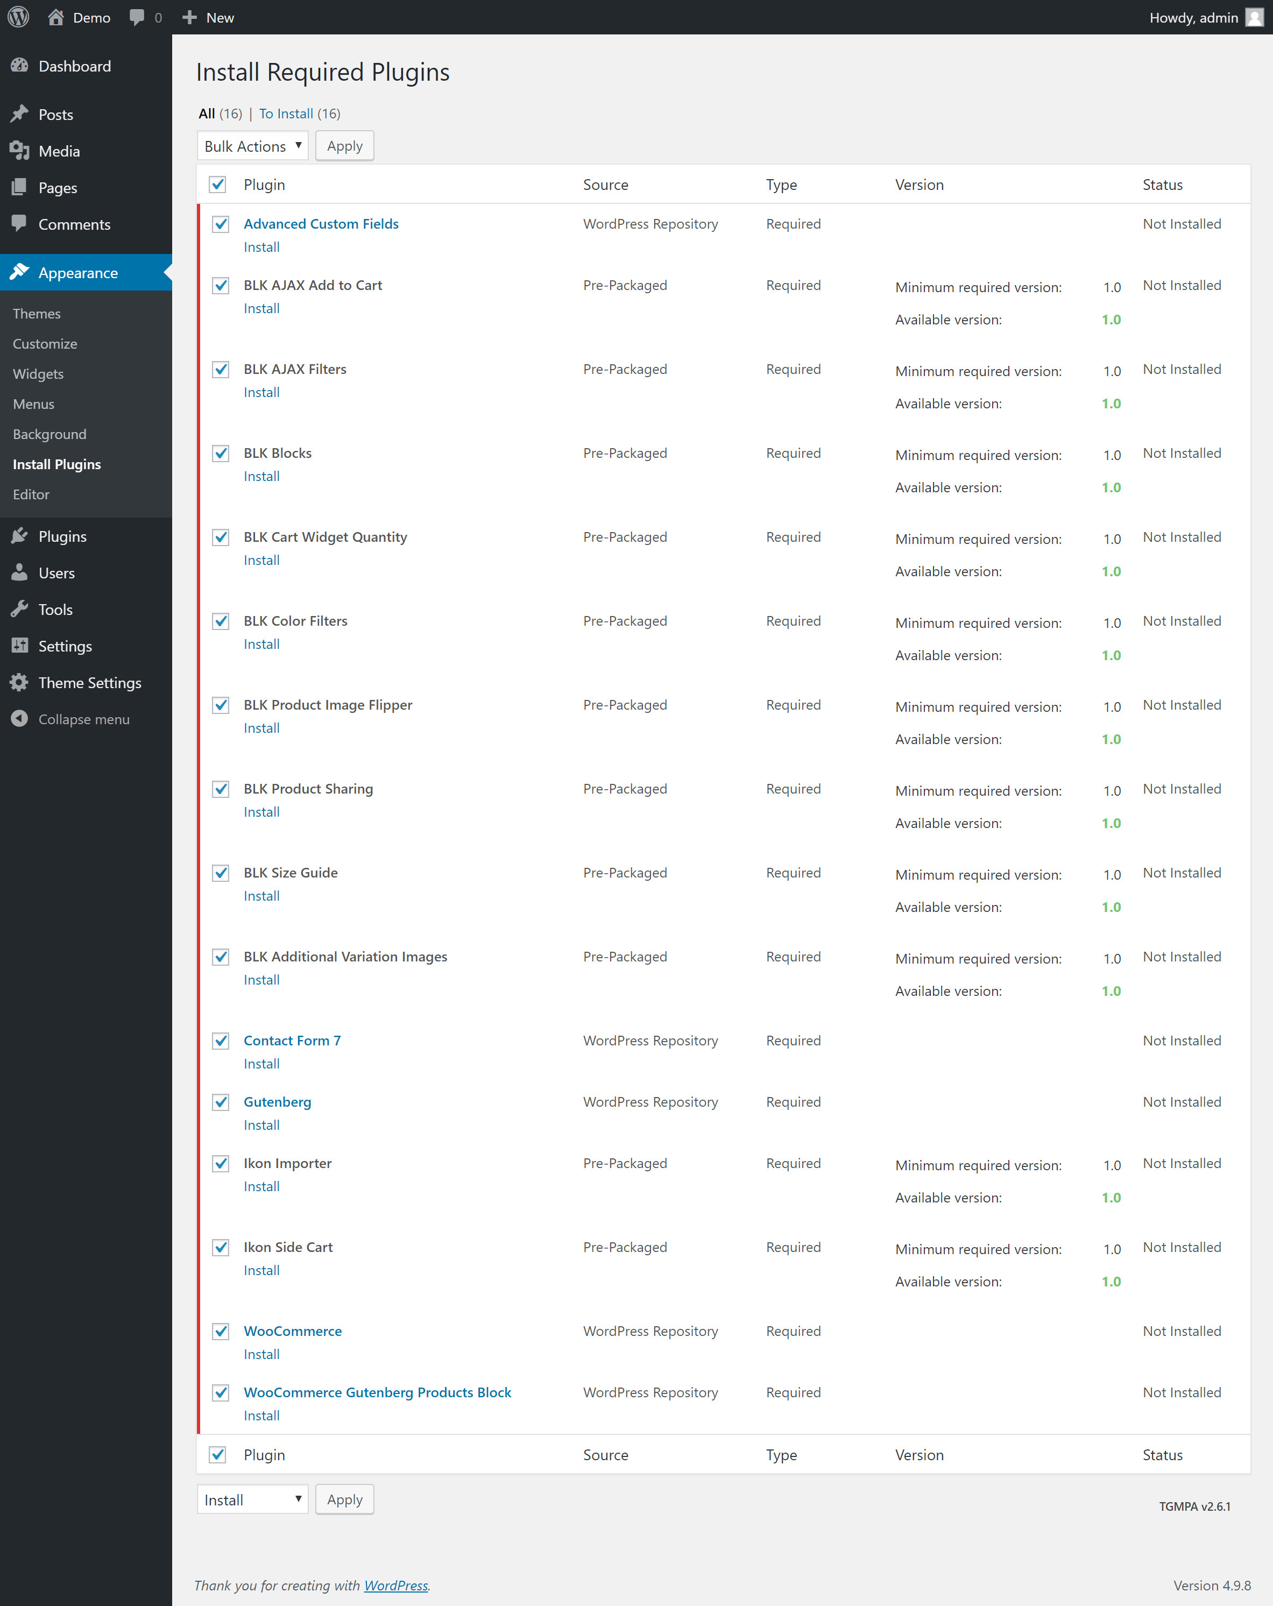The width and height of the screenshot is (1273, 1606).
Task: Uncheck Gutenberg checkbox
Action: [x=221, y=1102]
